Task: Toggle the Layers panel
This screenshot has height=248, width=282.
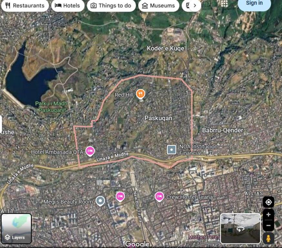Action: tap(17, 229)
